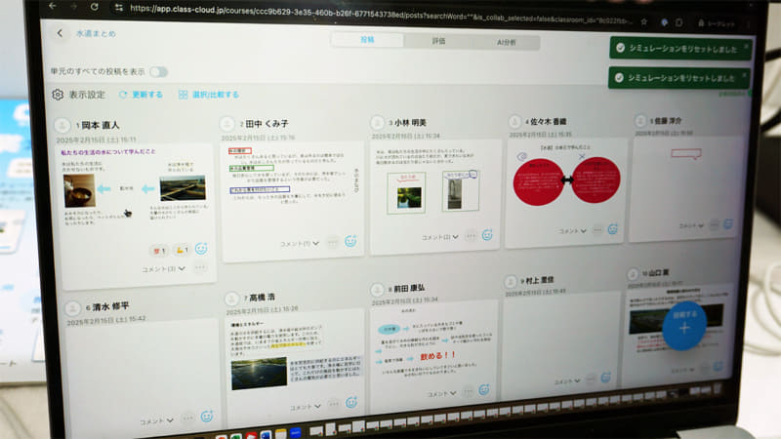Screen dimensions: 781x439
Task: Click 小林 明美's avatar icon
Action: [x=377, y=122]
